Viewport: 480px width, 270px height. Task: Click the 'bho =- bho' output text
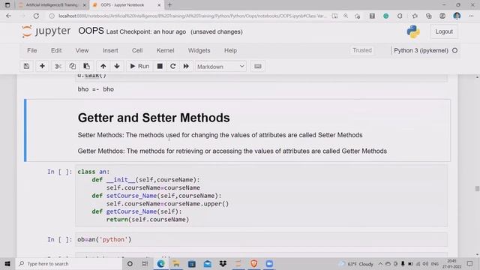(96, 89)
